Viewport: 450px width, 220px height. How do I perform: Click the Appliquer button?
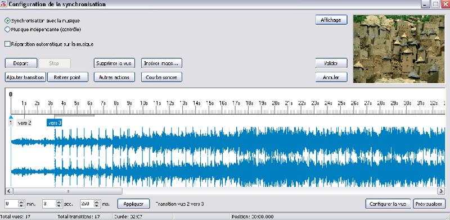[x=133, y=204]
